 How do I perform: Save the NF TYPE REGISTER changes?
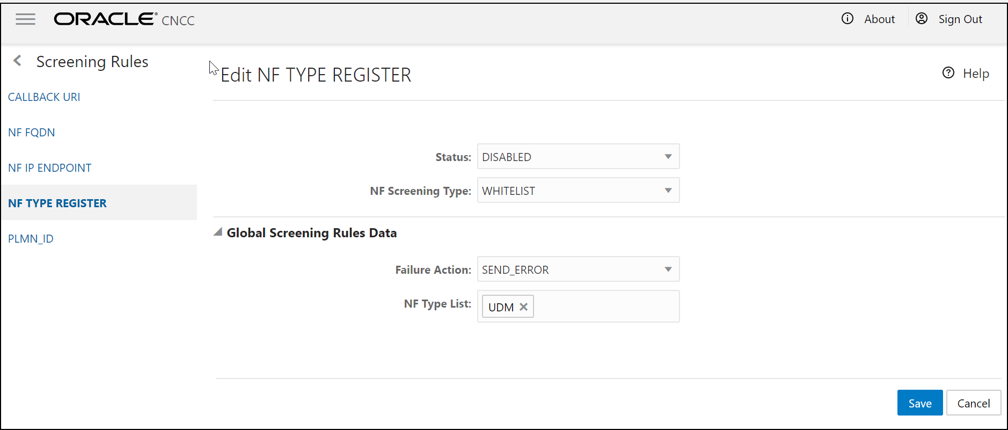pos(919,403)
